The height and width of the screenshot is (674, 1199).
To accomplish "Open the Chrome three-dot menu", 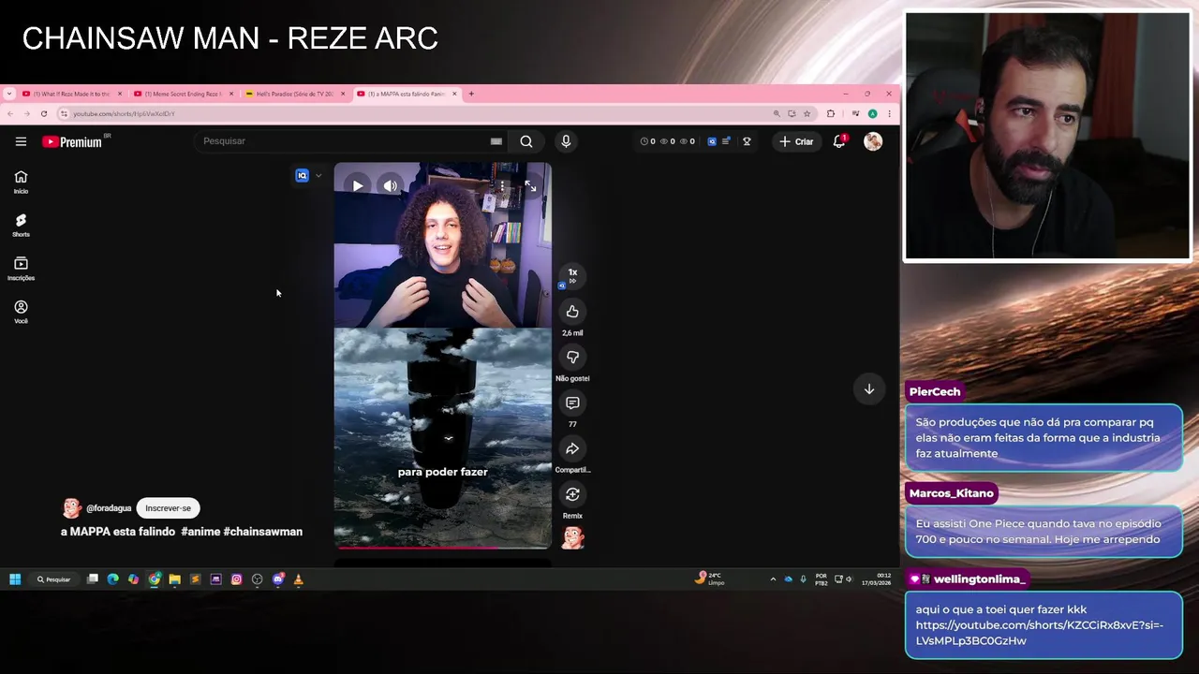I will [889, 113].
